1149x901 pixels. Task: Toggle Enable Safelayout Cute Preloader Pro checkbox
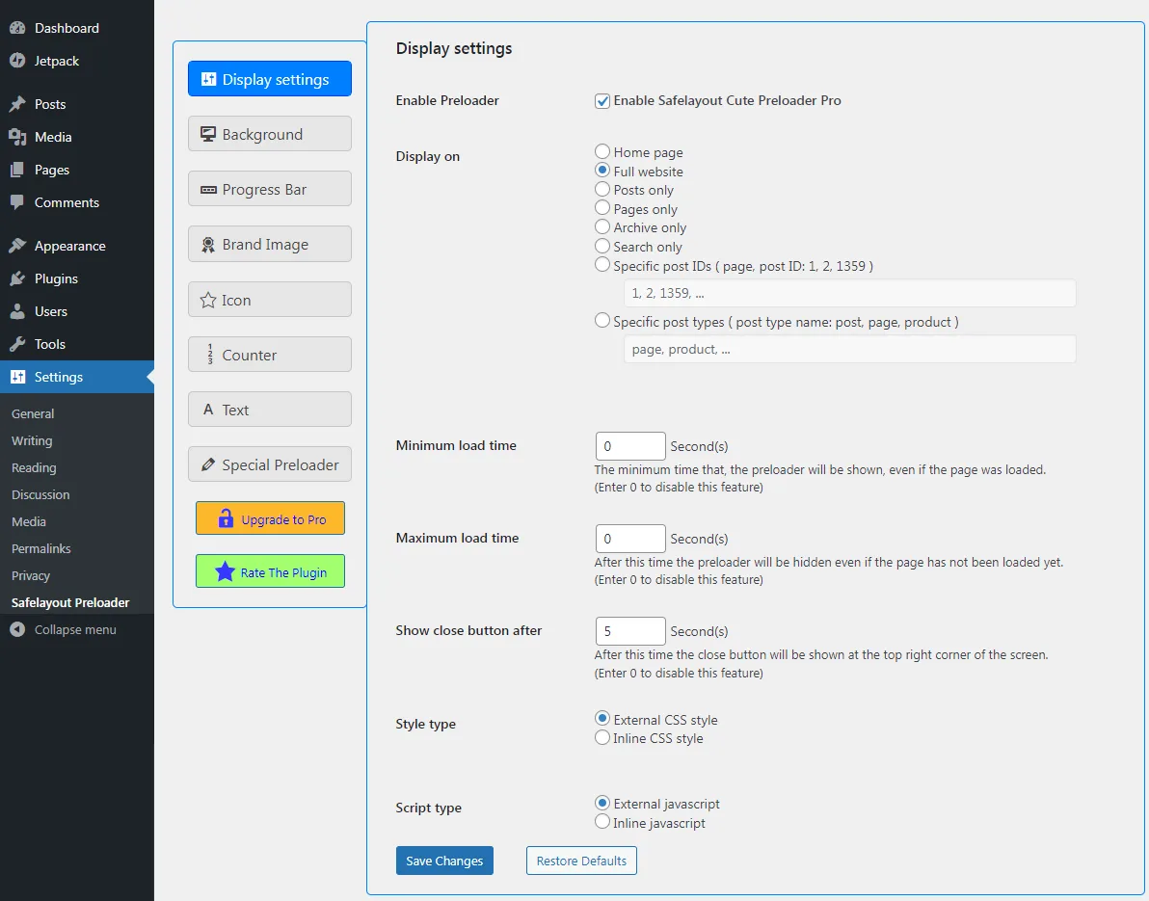pyautogui.click(x=602, y=101)
